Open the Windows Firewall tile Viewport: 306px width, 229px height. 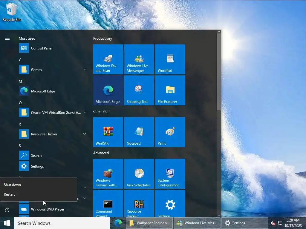(108, 174)
